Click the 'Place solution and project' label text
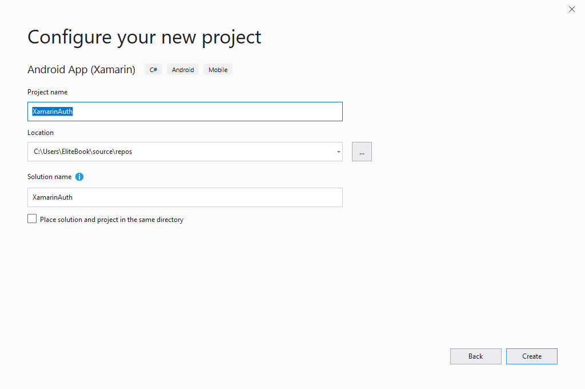Viewport: 585px width, 389px height. (111, 220)
